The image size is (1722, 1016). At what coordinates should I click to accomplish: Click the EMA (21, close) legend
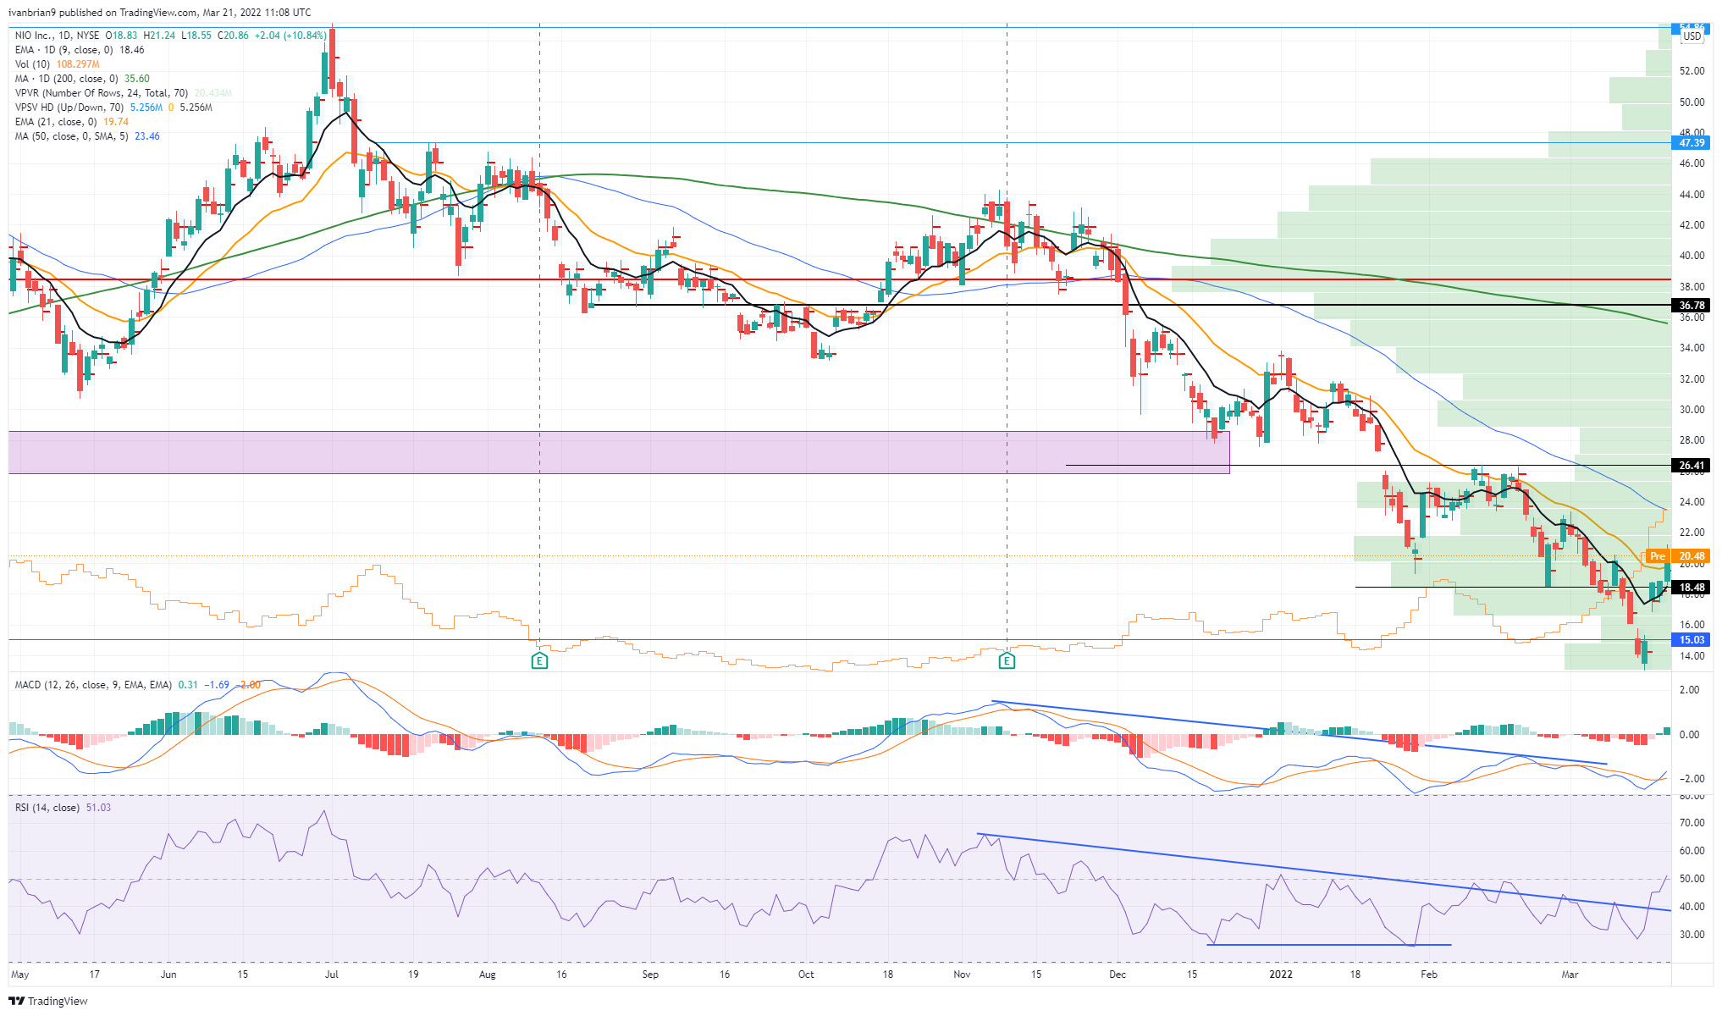[56, 122]
